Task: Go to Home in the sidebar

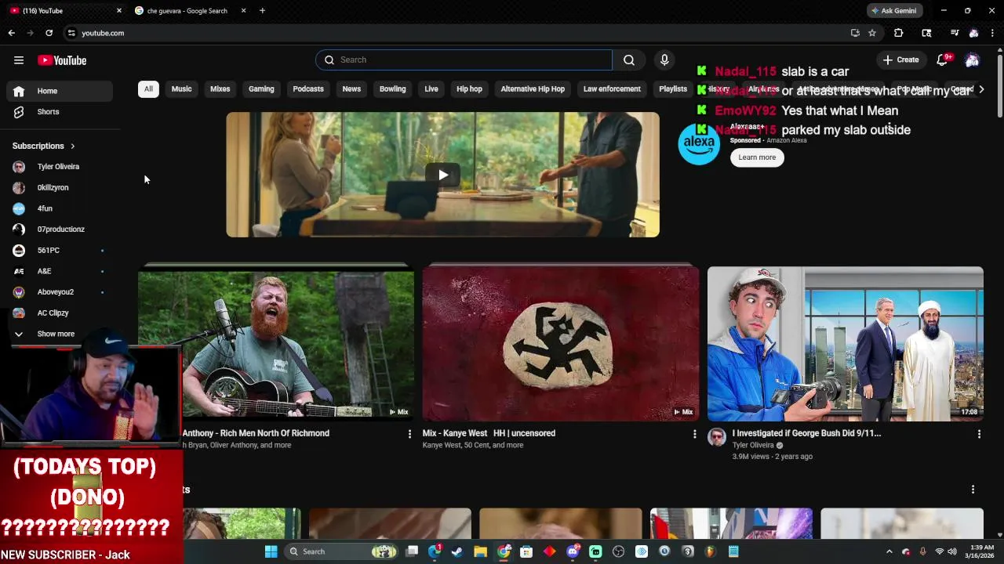Action: [x=60, y=91]
